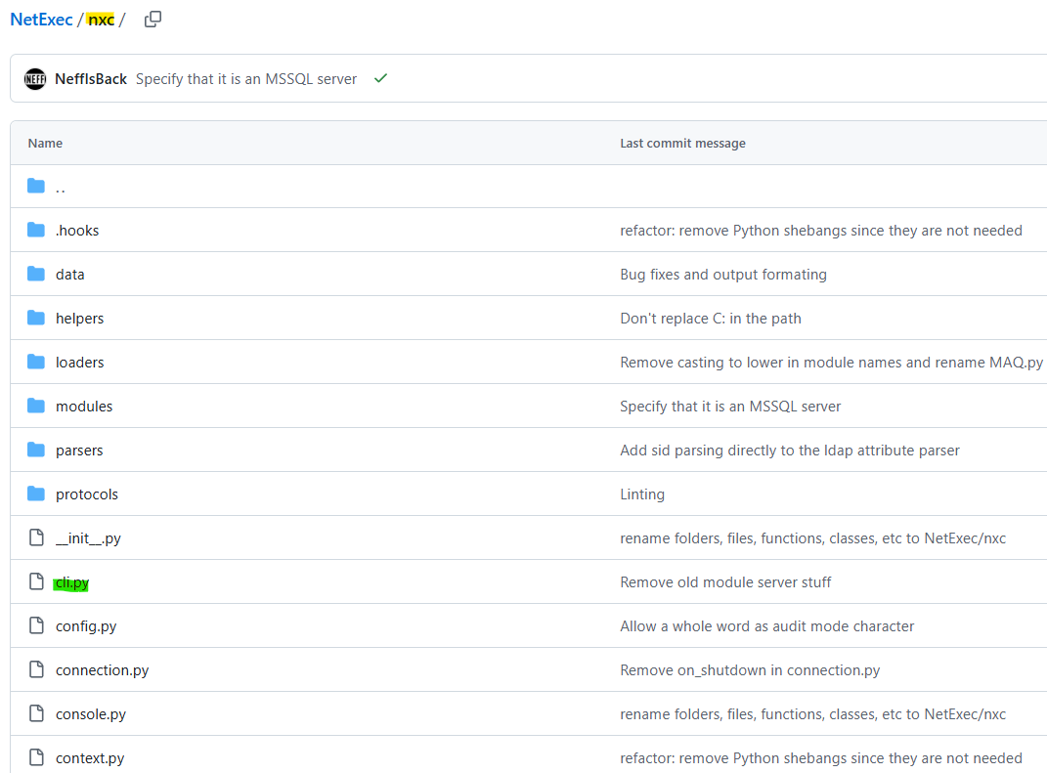Open the NetExec breadcrumb link

pos(41,20)
